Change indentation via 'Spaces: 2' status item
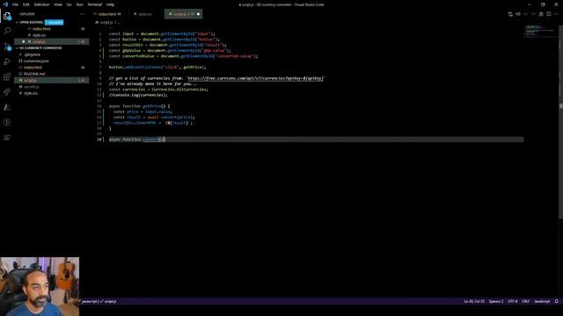563x316 pixels. tap(496, 301)
